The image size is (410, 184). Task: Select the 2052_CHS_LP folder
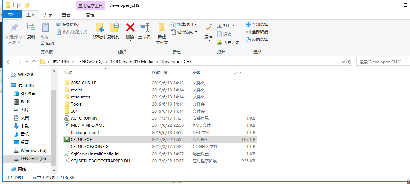coord(160,83)
